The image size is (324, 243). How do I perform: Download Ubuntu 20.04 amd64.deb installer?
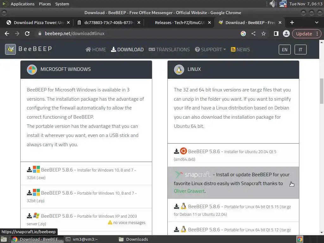coord(233,155)
